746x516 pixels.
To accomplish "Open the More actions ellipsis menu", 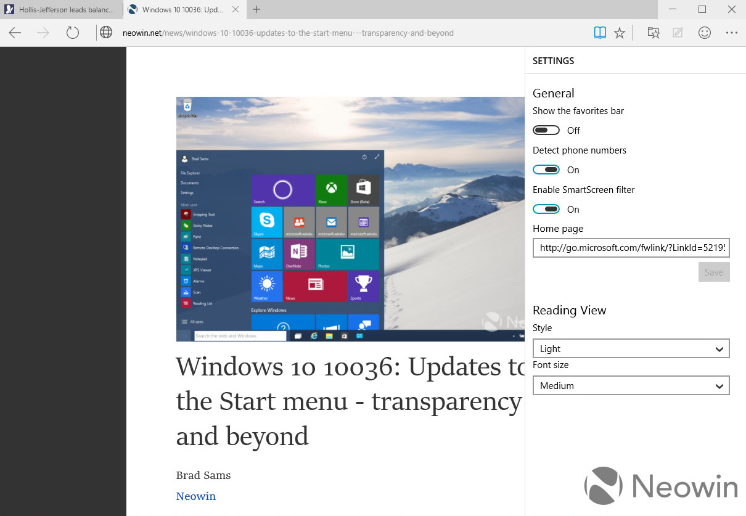I will click(732, 33).
